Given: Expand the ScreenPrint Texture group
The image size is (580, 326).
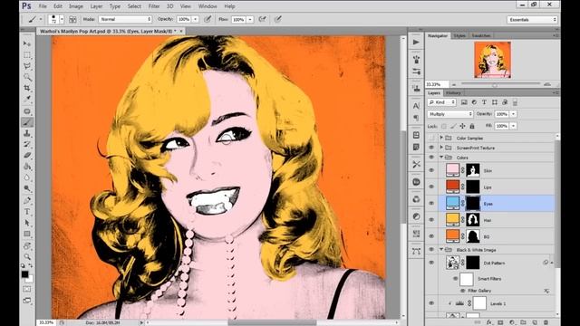Looking at the screenshot, I should click(x=441, y=148).
